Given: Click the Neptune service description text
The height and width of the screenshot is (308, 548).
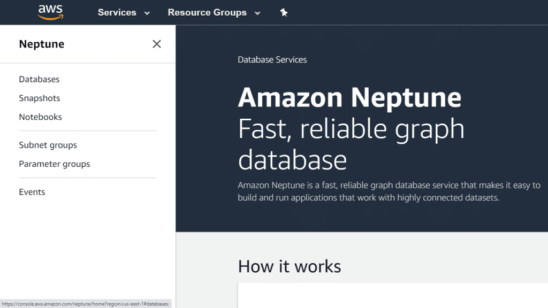Looking at the screenshot, I should pos(389,191).
